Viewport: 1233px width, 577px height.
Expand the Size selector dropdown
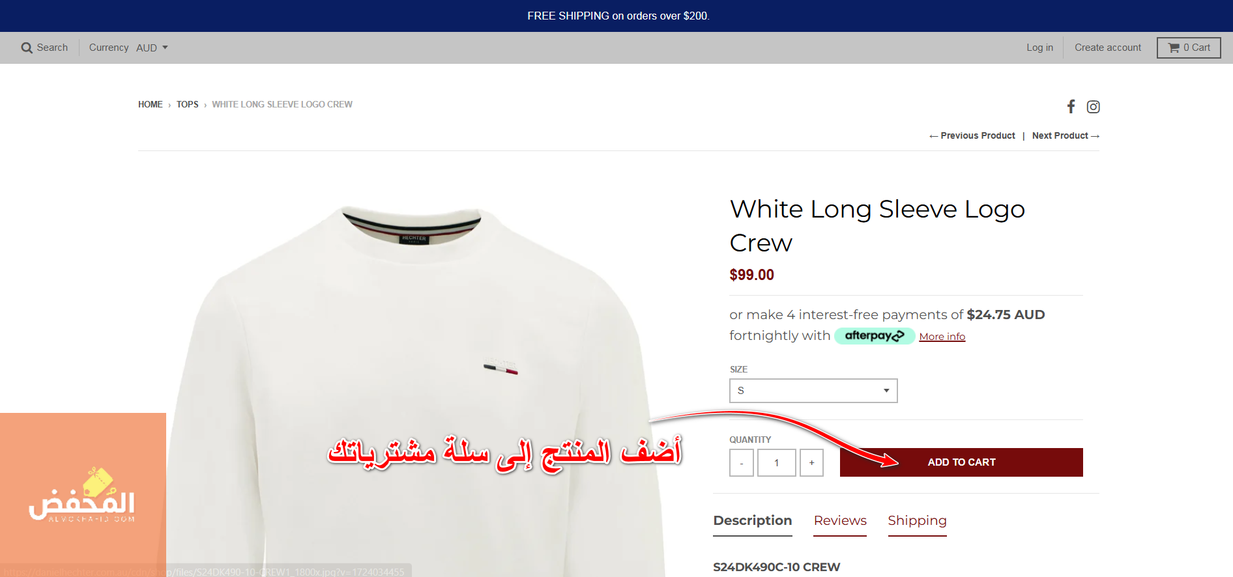tap(813, 391)
